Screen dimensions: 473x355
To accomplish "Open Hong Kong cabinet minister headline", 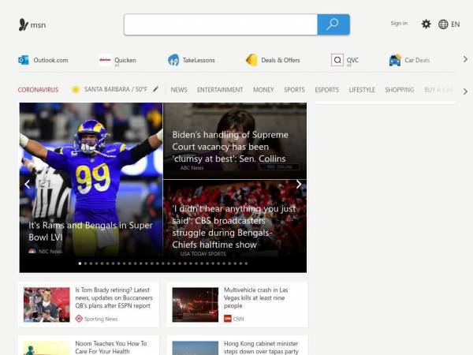I will point(261,347).
